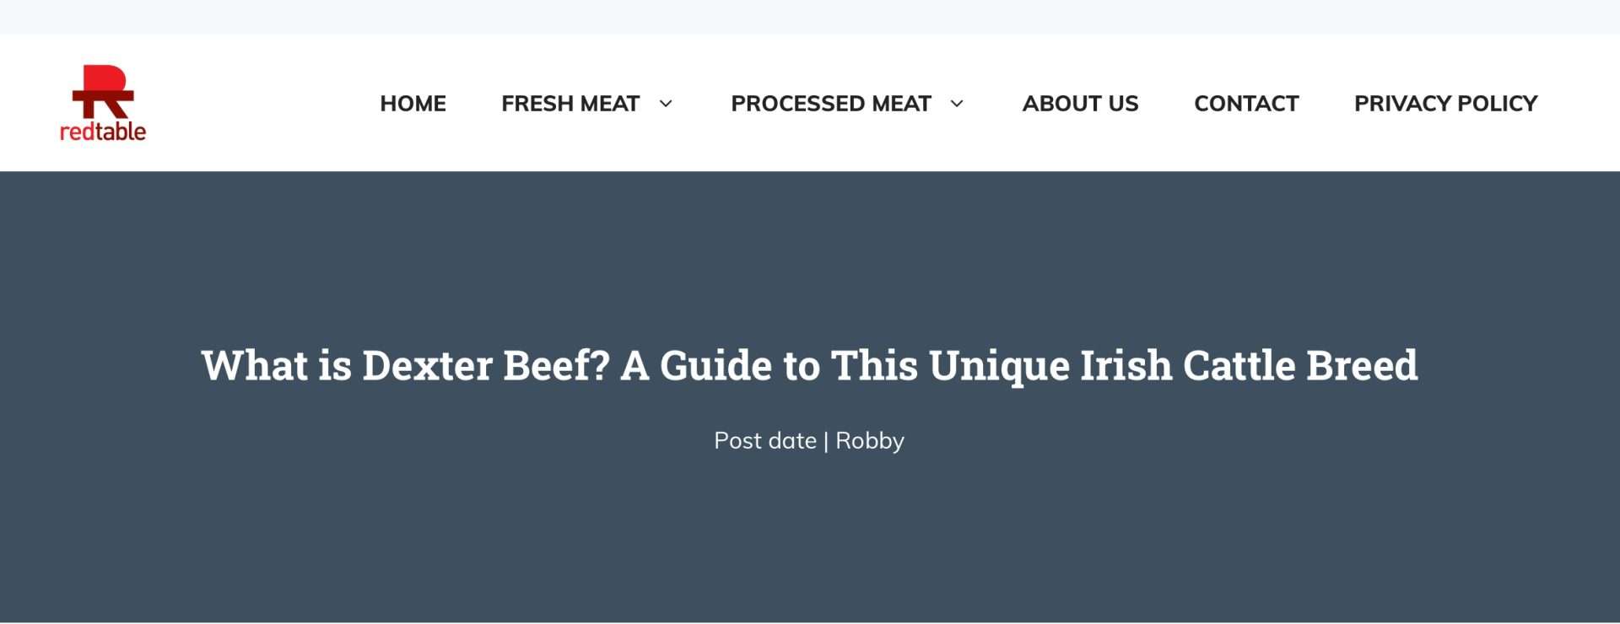Open the CONTACT page
The width and height of the screenshot is (1620, 624).
[x=1246, y=105]
